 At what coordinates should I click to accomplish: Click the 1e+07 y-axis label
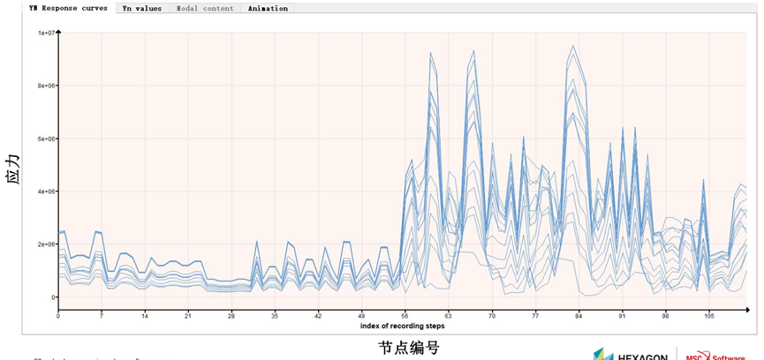pos(47,33)
